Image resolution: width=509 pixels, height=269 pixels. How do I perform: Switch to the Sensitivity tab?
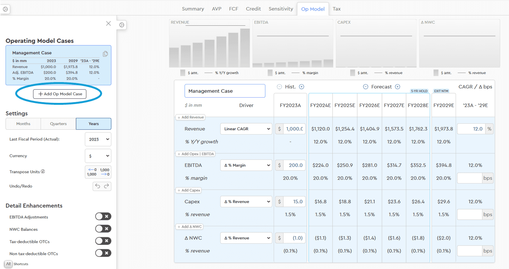click(281, 9)
